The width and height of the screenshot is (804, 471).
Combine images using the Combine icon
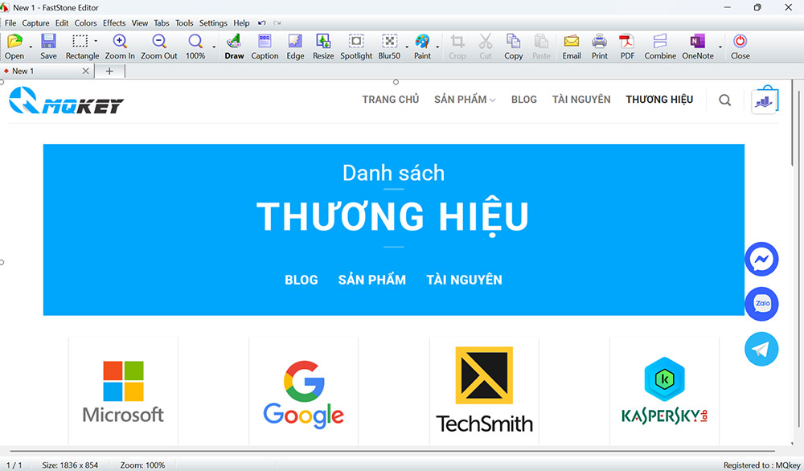click(x=660, y=42)
